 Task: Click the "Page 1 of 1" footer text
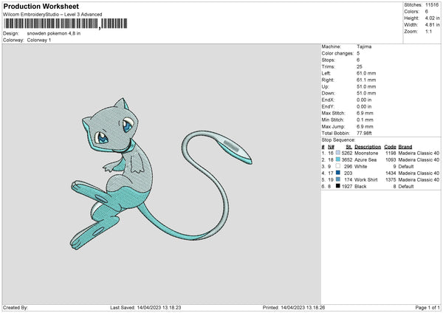point(427,307)
